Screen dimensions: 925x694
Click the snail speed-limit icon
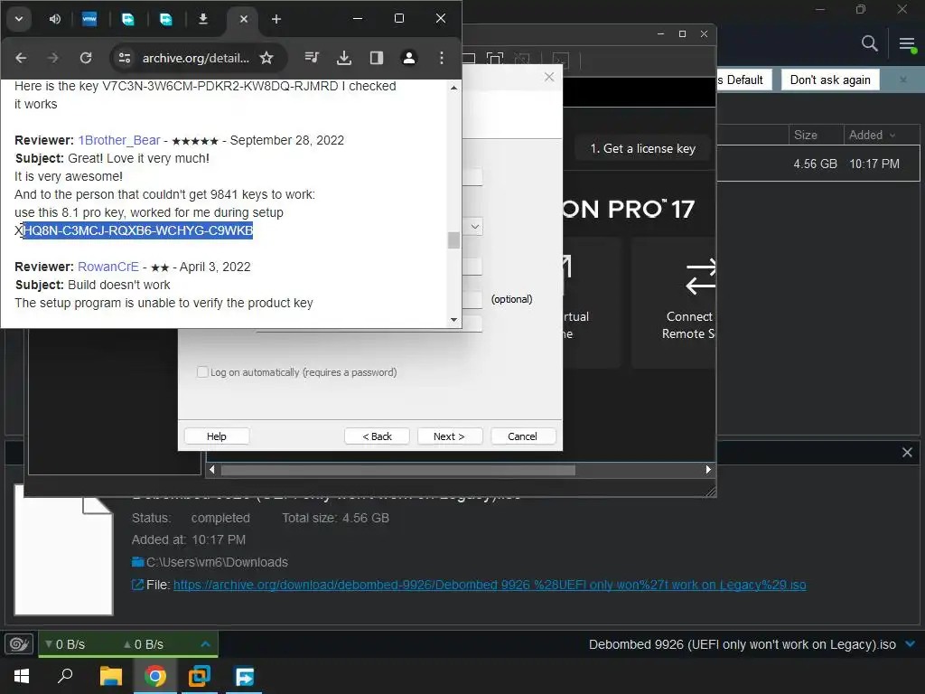point(19,644)
